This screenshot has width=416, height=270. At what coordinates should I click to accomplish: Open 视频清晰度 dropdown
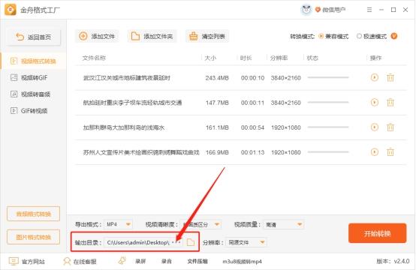(200, 224)
